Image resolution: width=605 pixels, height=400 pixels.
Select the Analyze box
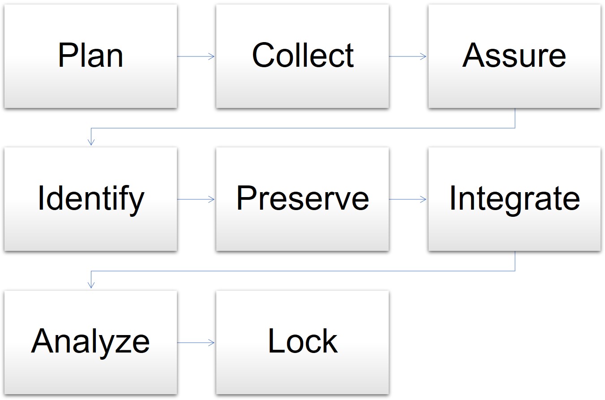(90, 342)
